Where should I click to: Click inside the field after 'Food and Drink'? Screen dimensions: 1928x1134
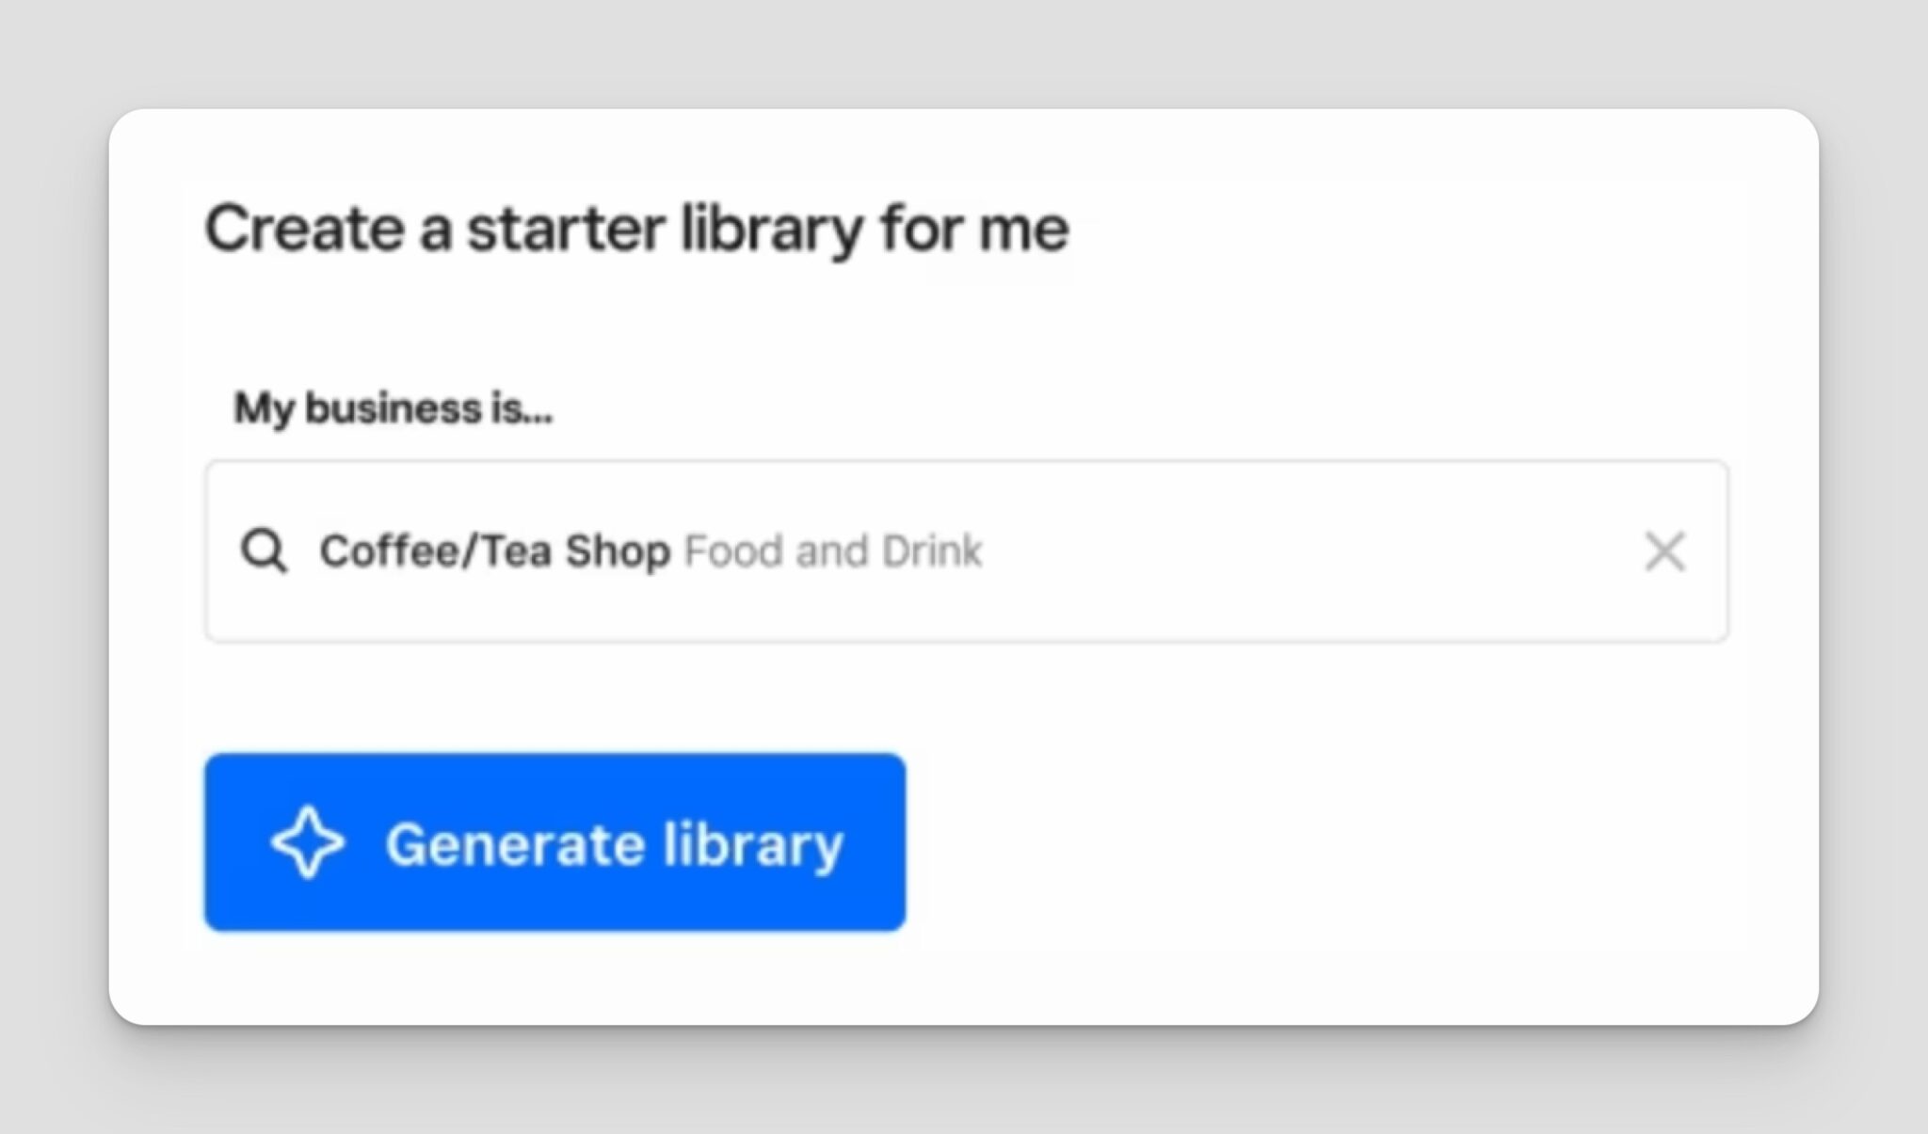[x=1309, y=551]
